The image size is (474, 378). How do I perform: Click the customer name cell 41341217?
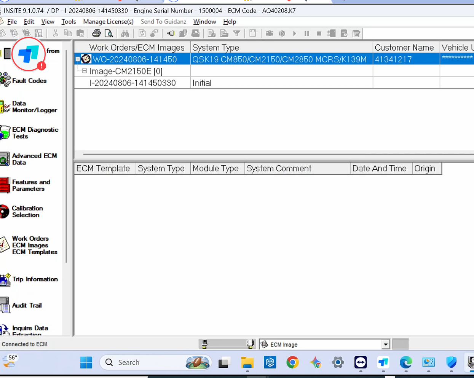[x=406, y=59]
